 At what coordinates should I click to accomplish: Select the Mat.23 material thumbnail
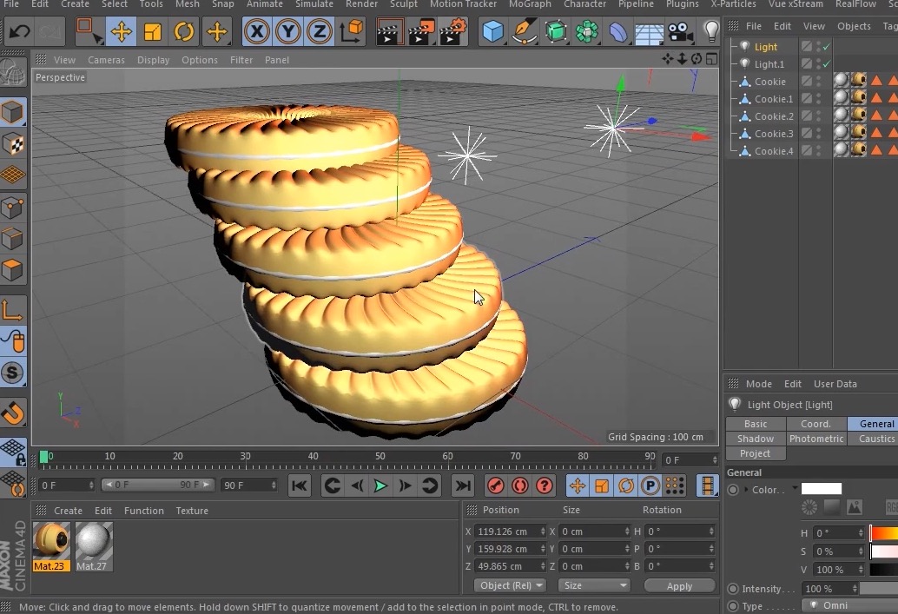point(50,543)
